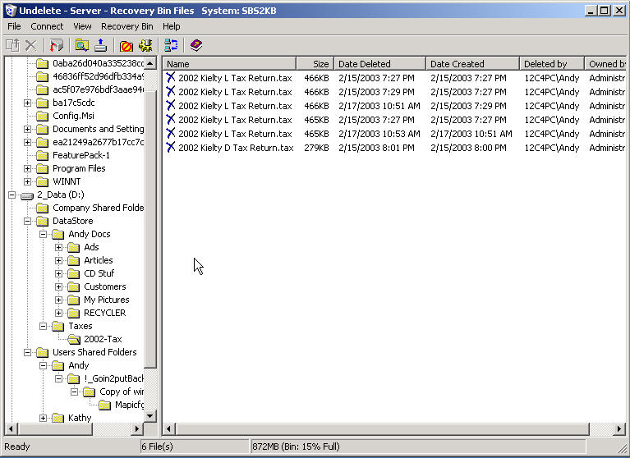Click the connect two computers toolbar icon
Image resolution: width=630 pixels, height=458 pixels.
tap(171, 45)
